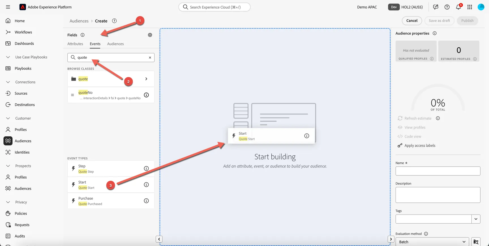Select the Purchase event type row
489x246 pixels.
point(111,201)
